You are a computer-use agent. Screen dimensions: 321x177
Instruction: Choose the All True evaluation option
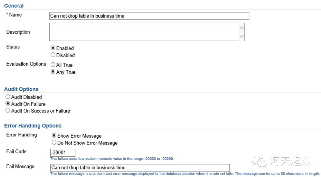53,65
